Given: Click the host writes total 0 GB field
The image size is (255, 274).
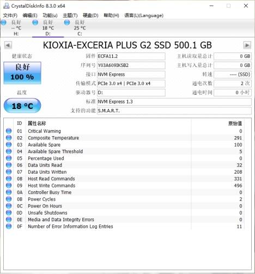Looking at the screenshot, I should click(233, 65).
